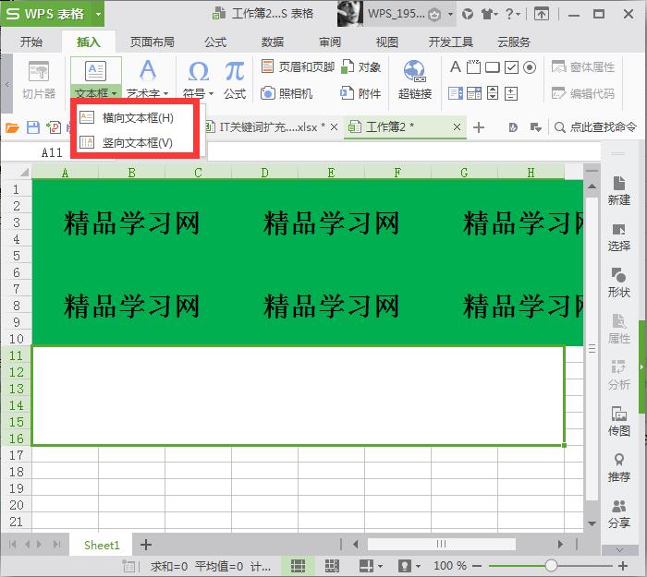Switch to normal view in status bar
The width and height of the screenshot is (647, 577).
(298, 566)
